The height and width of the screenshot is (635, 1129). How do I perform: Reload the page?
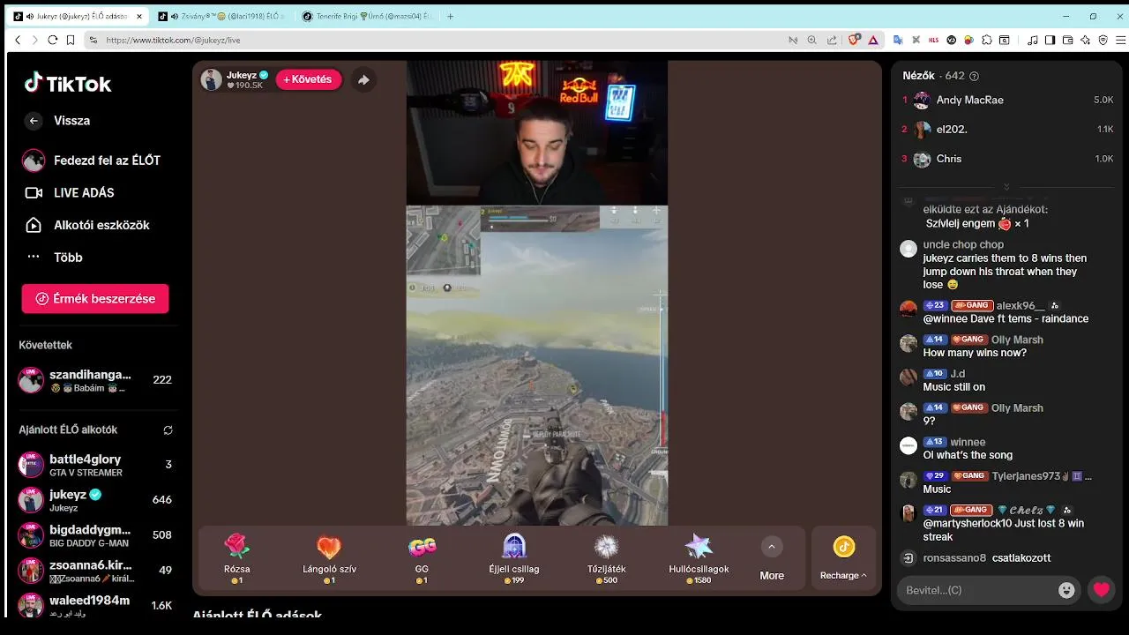[x=52, y=40]
